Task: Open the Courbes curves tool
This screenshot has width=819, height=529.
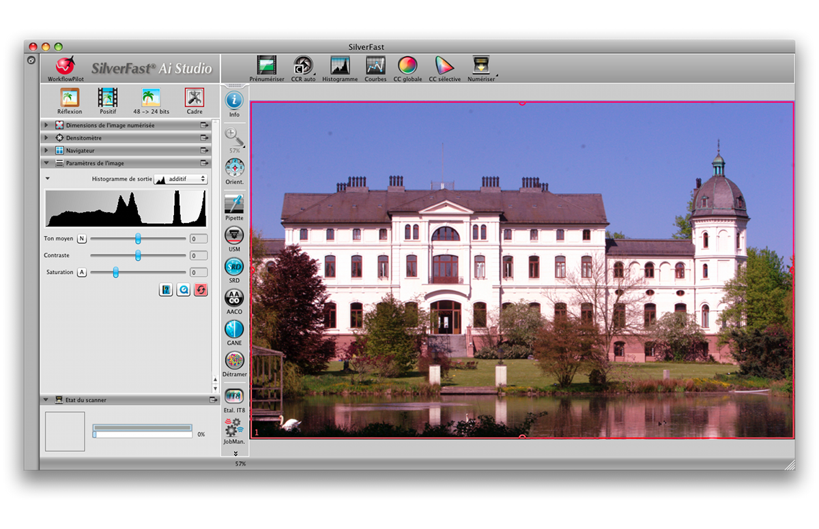Action: [375, 65]
